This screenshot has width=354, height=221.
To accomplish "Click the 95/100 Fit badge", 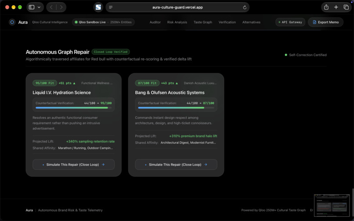I will pos(45,83).
